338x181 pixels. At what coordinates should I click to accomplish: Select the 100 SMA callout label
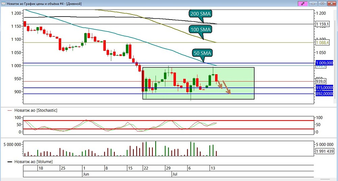point(200,29)
